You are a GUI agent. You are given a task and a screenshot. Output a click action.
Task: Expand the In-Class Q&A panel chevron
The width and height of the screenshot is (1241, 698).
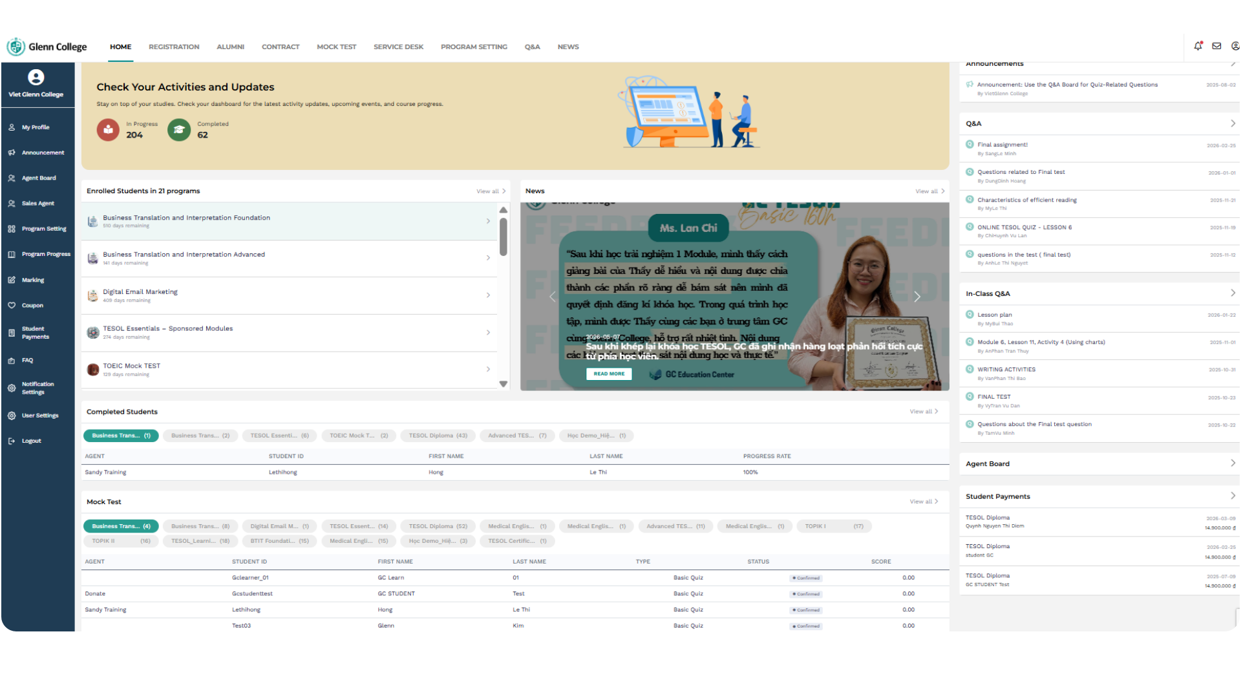(x=1233, y=293)
